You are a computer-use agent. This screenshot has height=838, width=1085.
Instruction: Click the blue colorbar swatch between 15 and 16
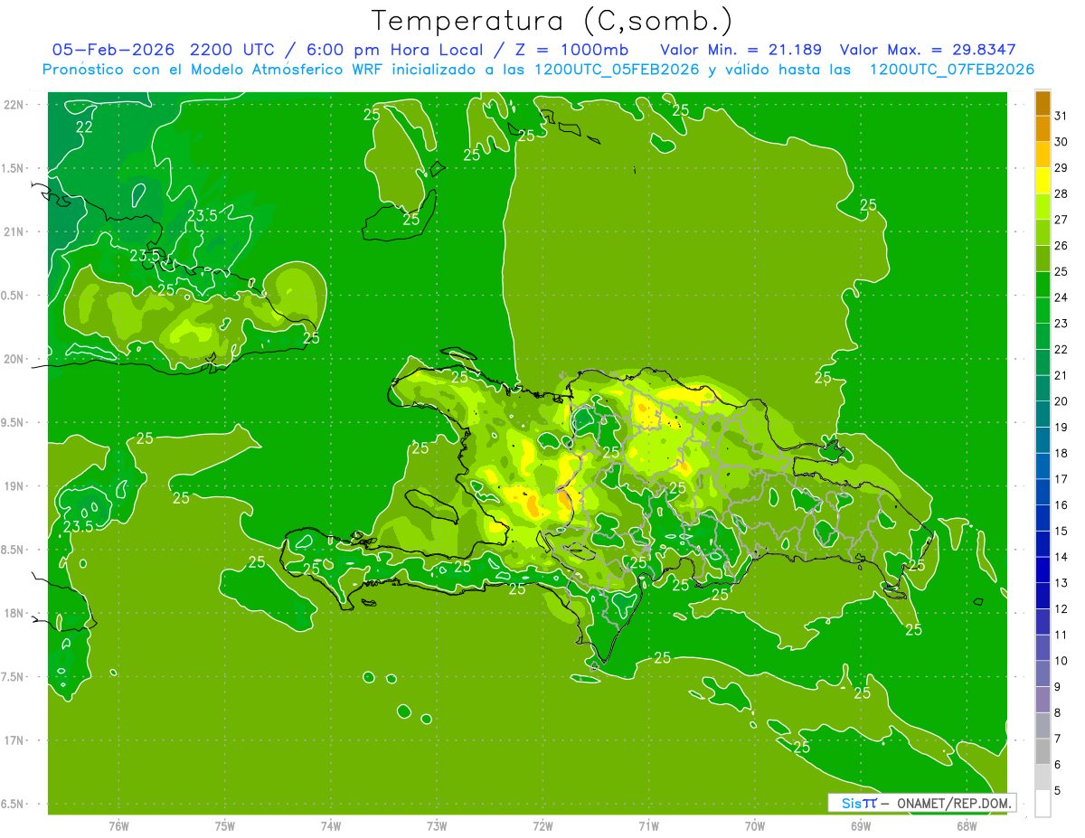click(x=1043, y=518)
